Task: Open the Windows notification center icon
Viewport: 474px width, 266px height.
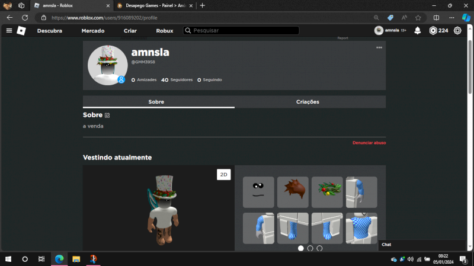Action: pos(463,259)
